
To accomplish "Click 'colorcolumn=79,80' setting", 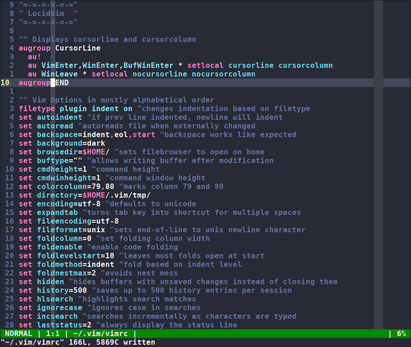I will [76, 186].
